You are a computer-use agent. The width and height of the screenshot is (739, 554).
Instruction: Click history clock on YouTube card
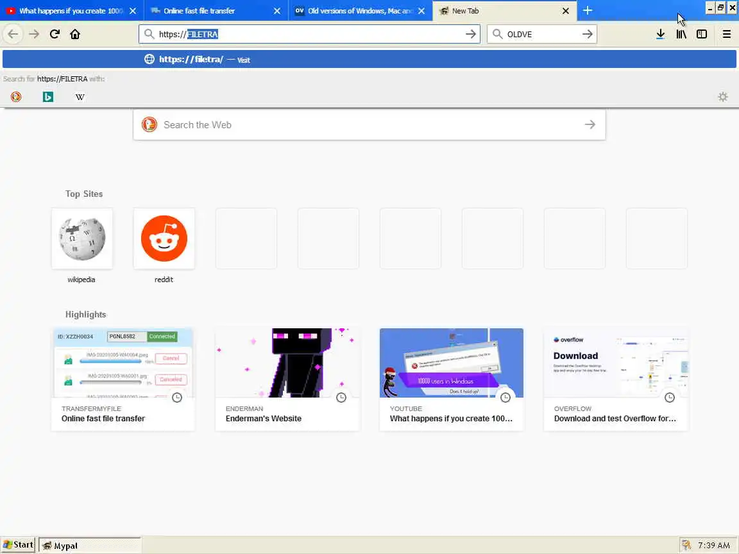[505, 398]
